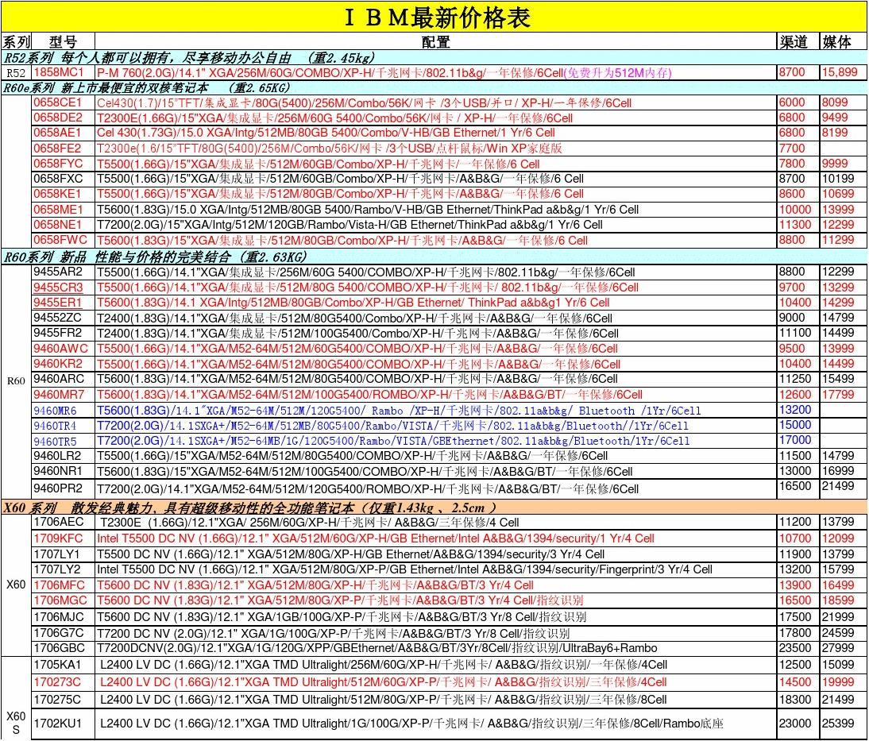Select media price 9499
Screen dimensions: 869x741
pyautogui.click(x=835, y=118)
